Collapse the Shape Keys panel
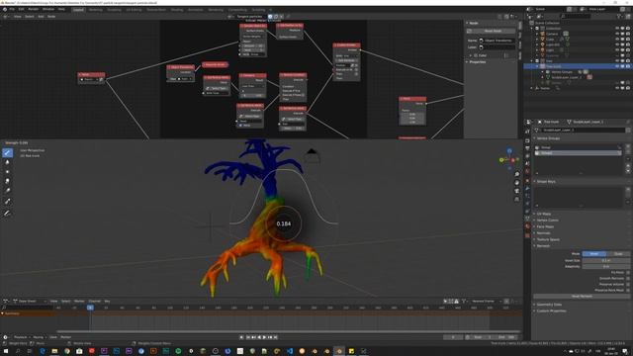 [546, 182]
